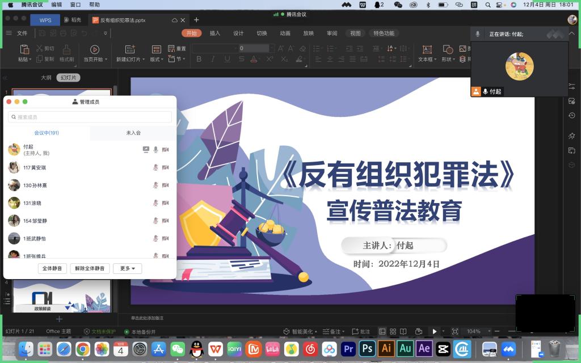This screenshot has height=363, width=581.
Task: Switch to the 插入 ribbon tab
Action: pos(215,33)
